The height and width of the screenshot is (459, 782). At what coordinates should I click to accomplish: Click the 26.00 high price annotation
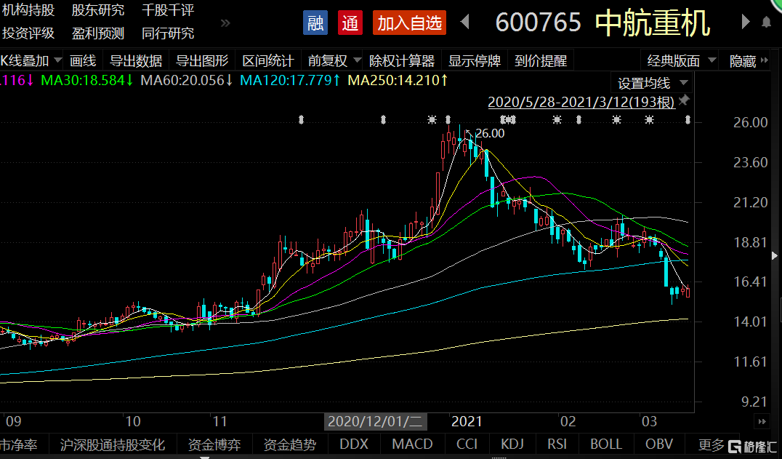489,133
